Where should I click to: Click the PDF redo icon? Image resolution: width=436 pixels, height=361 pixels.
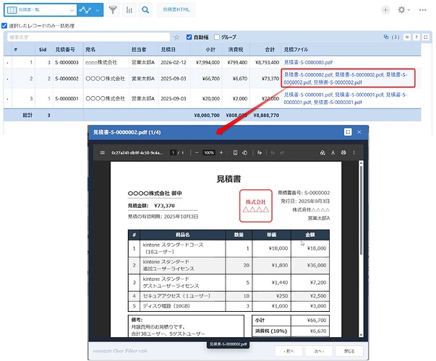(282, 153)
